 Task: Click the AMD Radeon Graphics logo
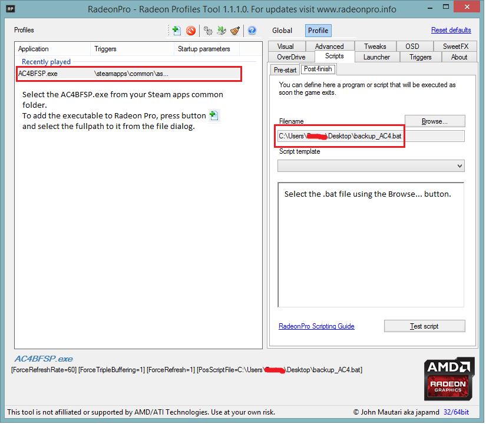click(449, 379)
